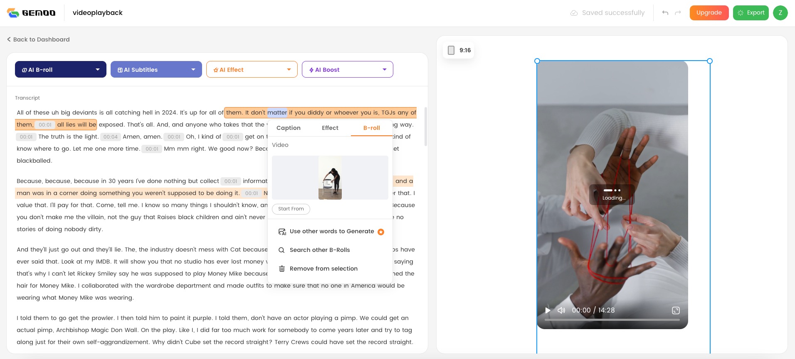The height and width of the screenshot is (359, 795).
Task: Open the Z user avatar menu
Action: coord(780,13)
